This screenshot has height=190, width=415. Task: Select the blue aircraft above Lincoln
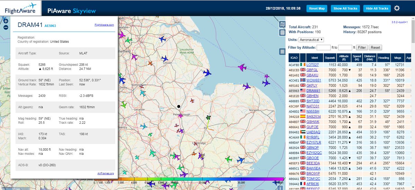pyautogui.click(x=165, y=58)
